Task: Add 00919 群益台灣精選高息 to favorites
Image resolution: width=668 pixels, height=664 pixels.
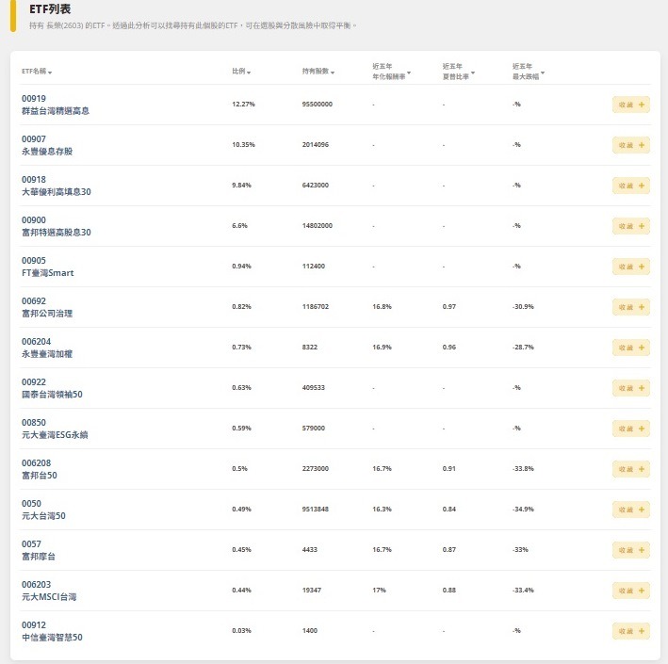Action: (631, 105)
